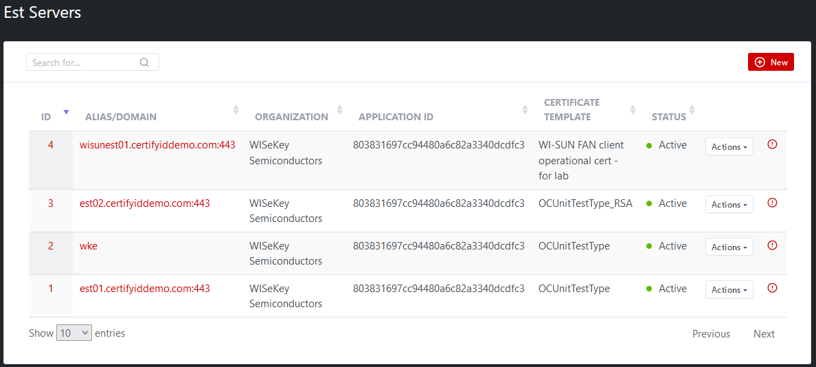The width and height of the screenshot is (816, 367).
Task: Go to Next page of entries
Action: pos(764,334)
